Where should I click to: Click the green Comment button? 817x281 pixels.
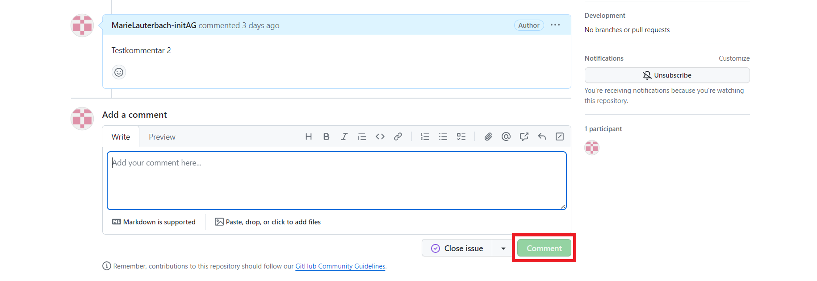point(544,248)
